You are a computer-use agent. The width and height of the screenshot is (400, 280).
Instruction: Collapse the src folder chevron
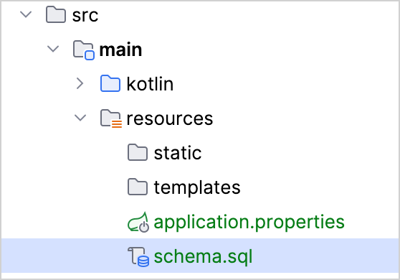click(26, 14)
